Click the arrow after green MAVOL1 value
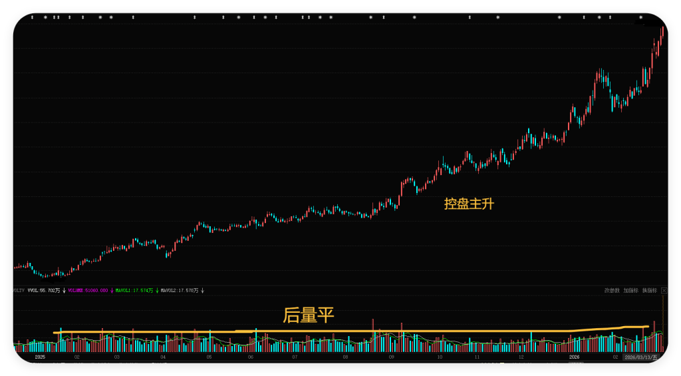This screenshot has width=681, height=376. click(x=157, y=291)
